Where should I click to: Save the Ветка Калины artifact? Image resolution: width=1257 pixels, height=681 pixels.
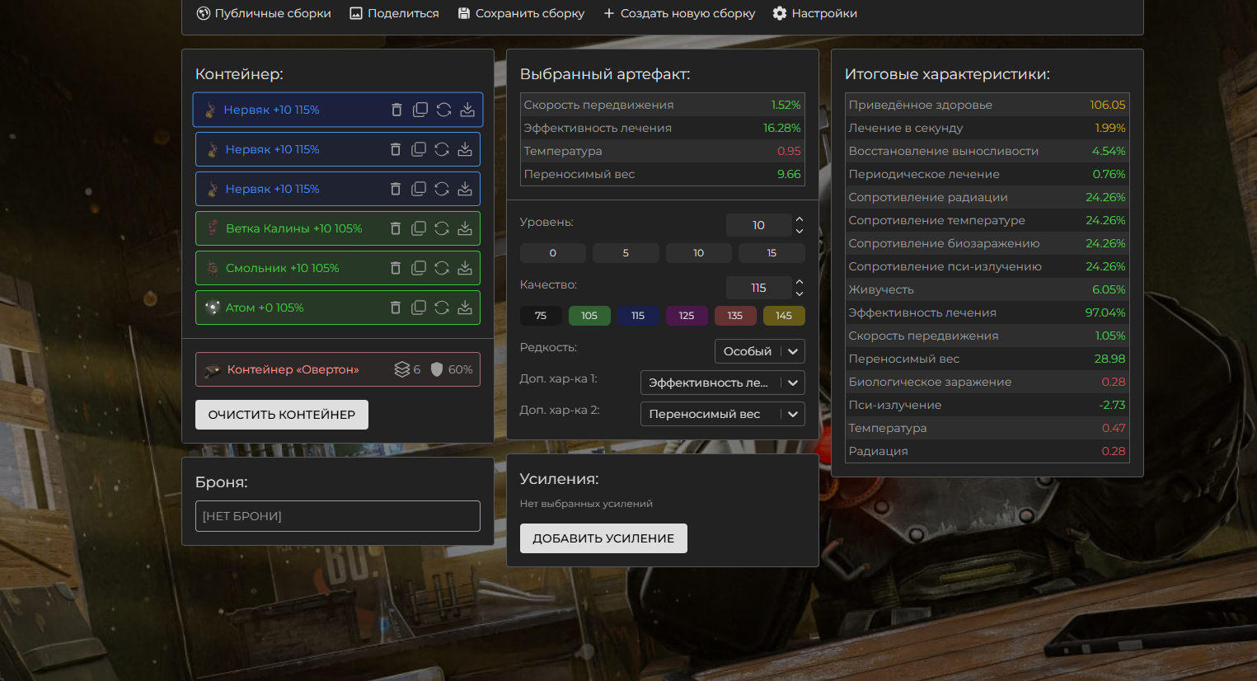[465, 228]
